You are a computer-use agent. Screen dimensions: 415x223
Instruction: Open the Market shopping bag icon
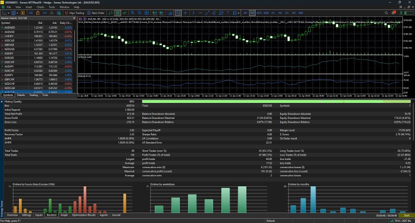38,13
